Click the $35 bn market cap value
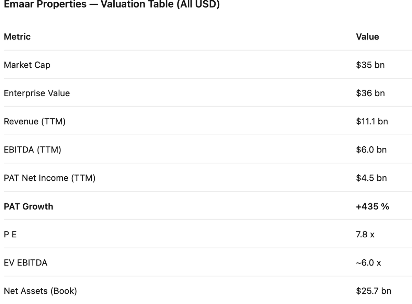The image size is (412, 304). [x=370, y=65]
